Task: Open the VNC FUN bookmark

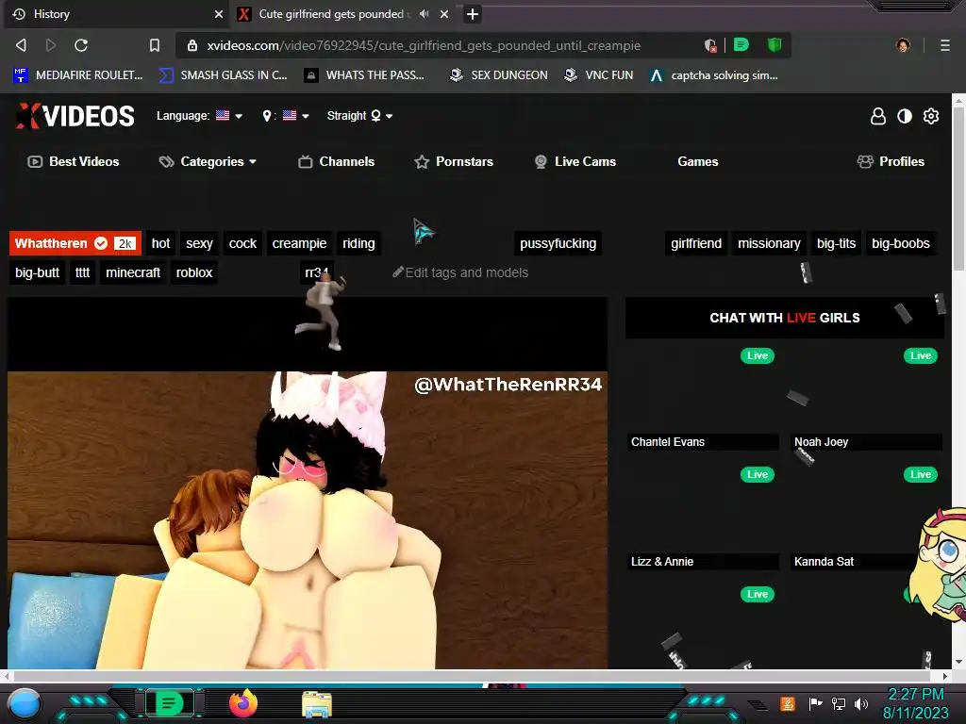Action: point(599,75)
